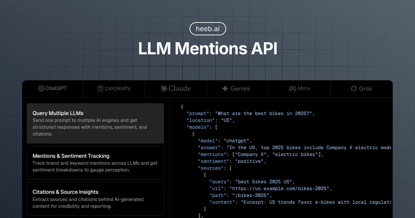The width and height of the screenshot is (415, 218).
Task: Open the heeb.ai badge link
Action: click(x=207, y=29)
